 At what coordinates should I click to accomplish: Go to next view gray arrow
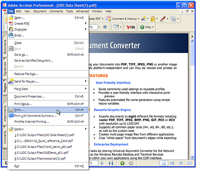click(x=131, y=163)
